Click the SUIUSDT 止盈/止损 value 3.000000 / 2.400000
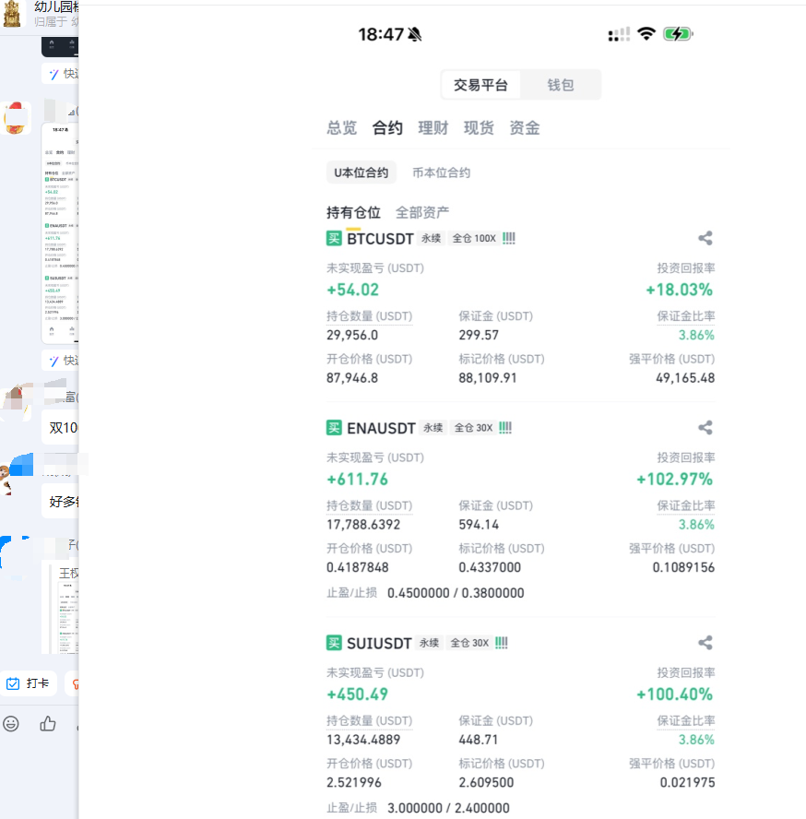 tap(448, 808)
